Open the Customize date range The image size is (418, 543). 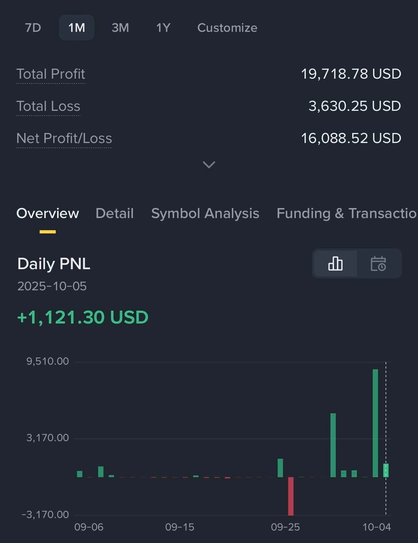227,28
